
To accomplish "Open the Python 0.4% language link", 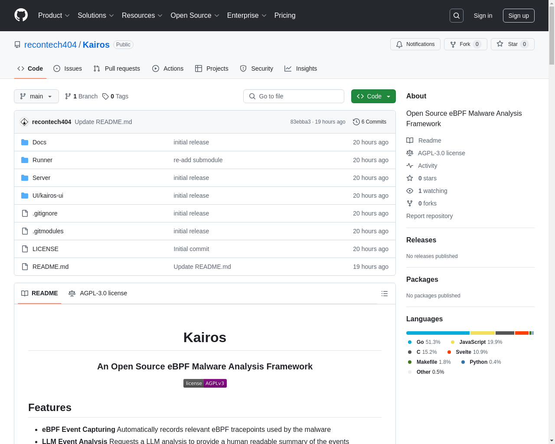I will point(481,362).
